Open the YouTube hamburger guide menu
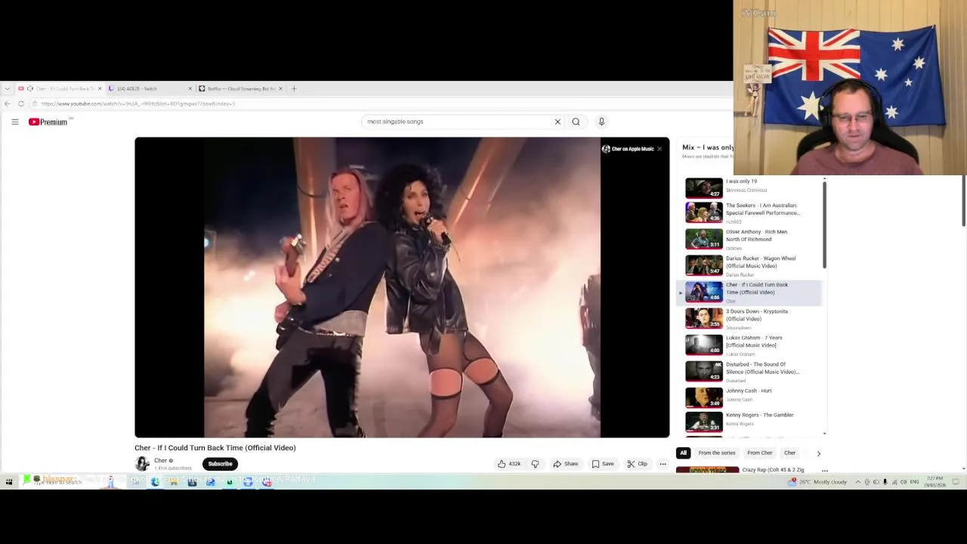 pos(14,122)
